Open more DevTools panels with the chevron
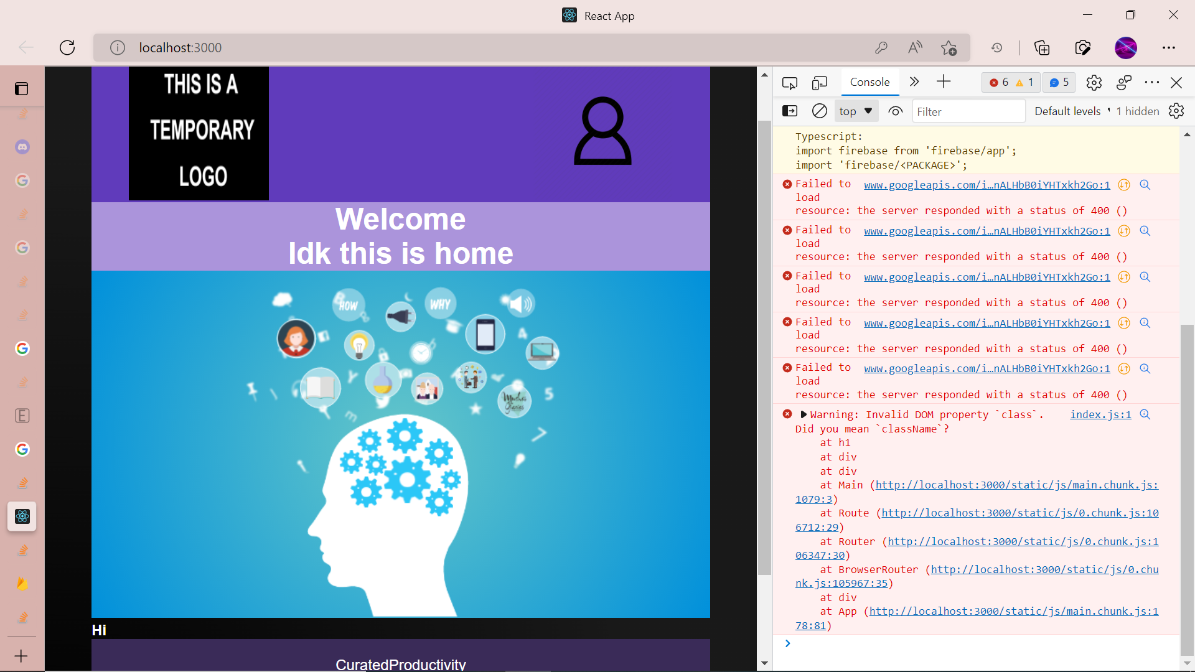1195x672 pixels. pyautogui.click(x=913, y=82)
